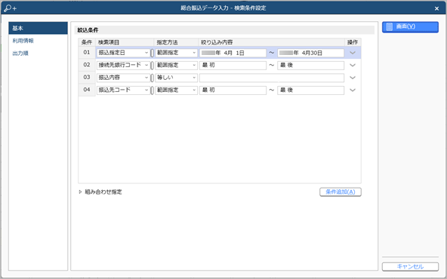Open the 出力順 section

[x=20, y=54]
